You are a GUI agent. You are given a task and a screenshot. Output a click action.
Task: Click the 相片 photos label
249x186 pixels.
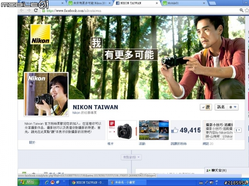110,144
